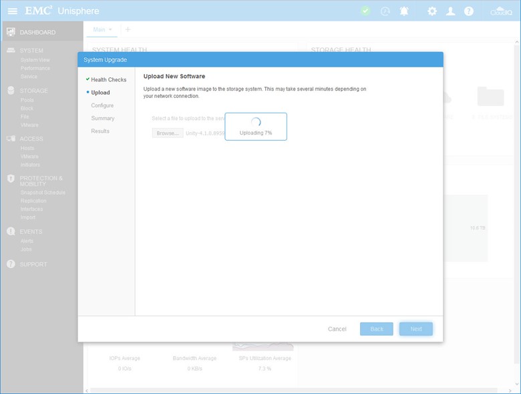521x394 pixels.
Task: Click the Bandwidth Average label
Action: [194, 359]
